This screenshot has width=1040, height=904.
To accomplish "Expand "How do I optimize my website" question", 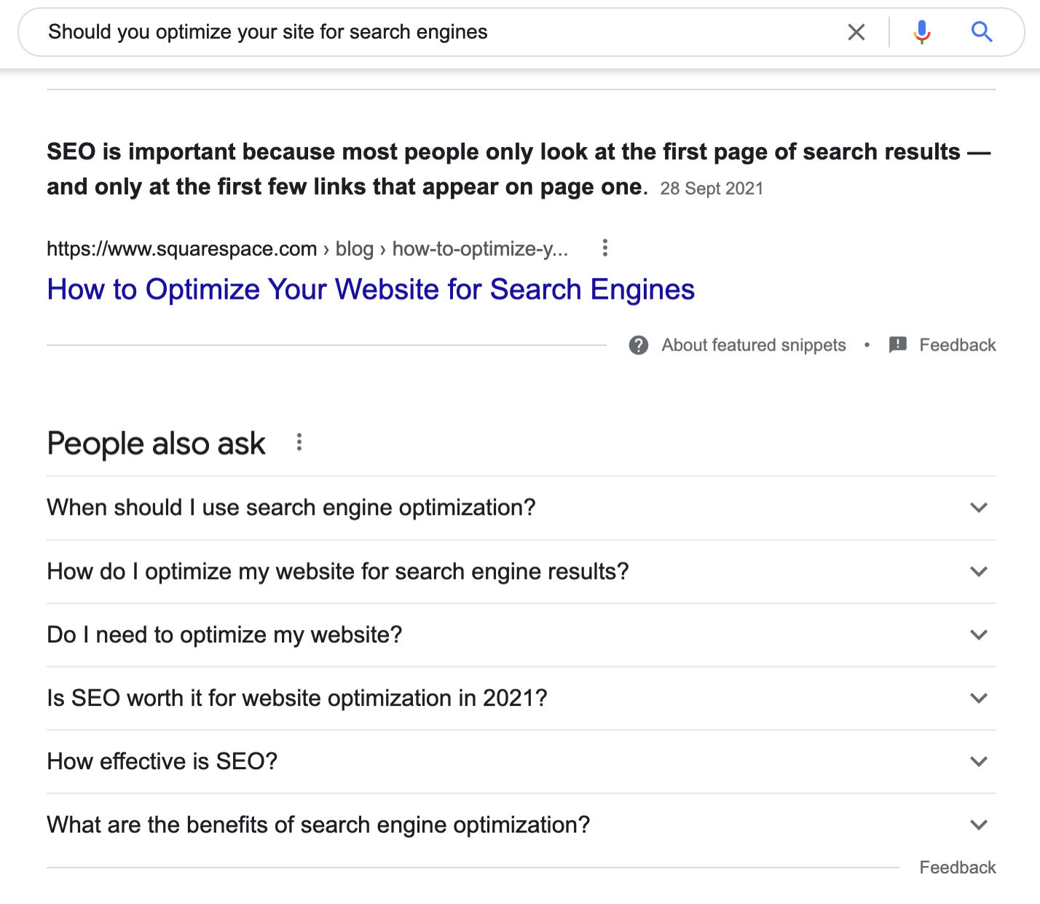I will 979,572.
